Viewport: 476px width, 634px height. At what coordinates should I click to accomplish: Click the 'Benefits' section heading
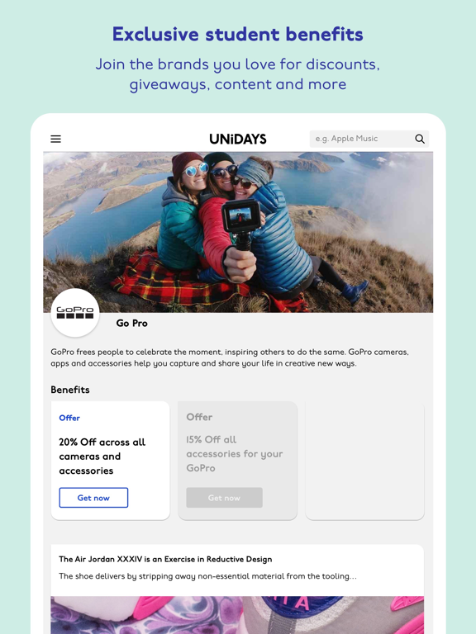click(70, 390)
